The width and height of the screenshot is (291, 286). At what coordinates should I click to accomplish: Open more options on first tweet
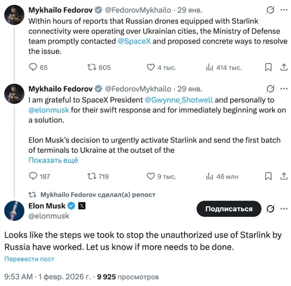coord(283,10)
